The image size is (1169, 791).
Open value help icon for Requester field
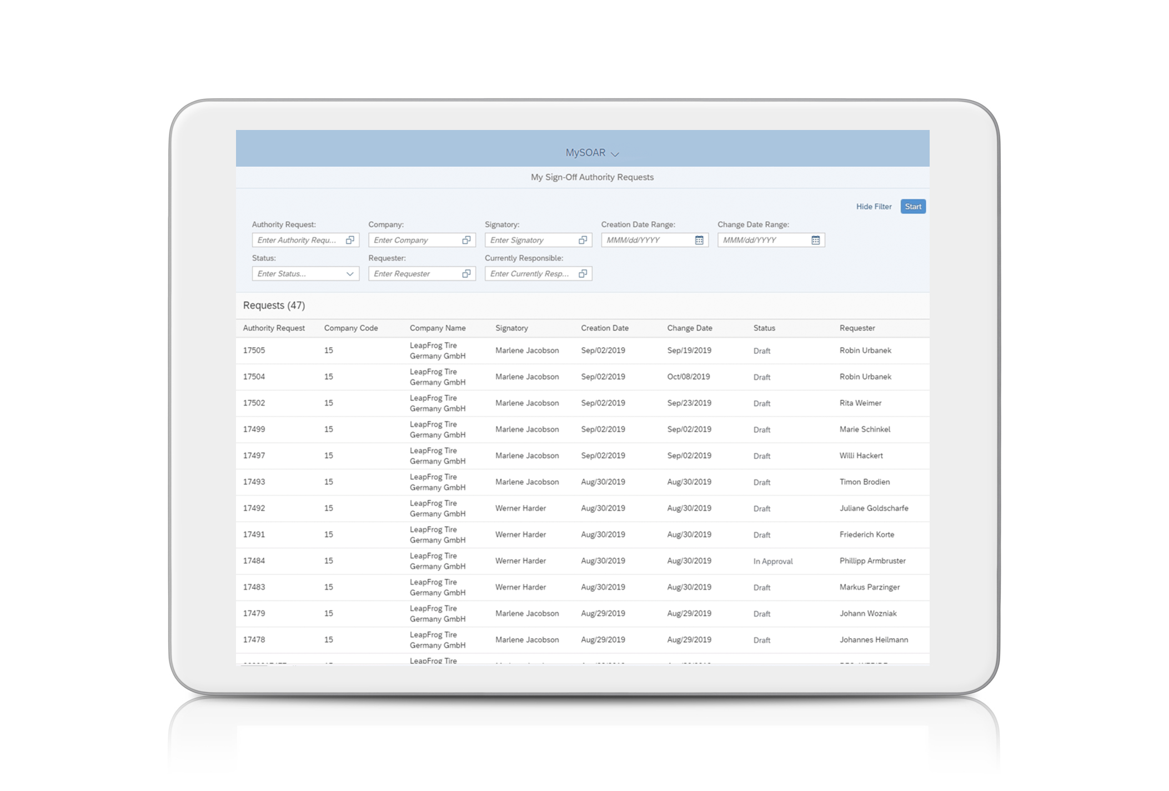[x=466, y=273]
